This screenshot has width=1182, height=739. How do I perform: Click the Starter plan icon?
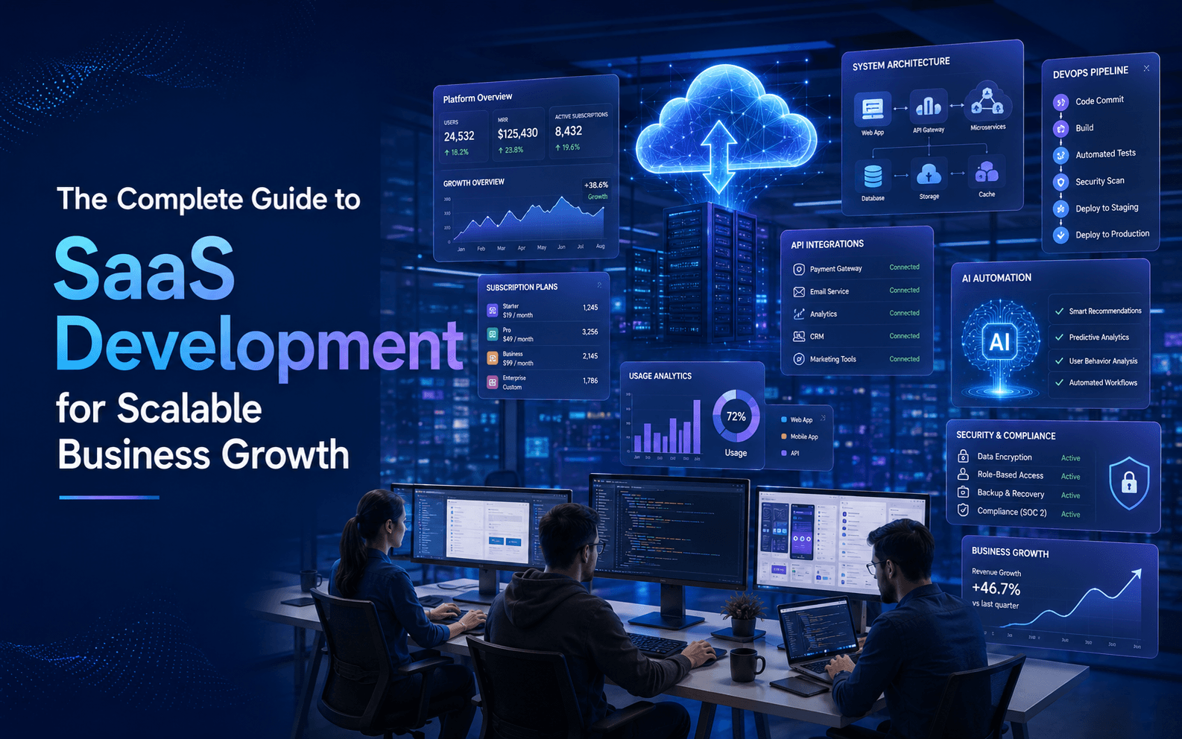click(x=493, y=311)
